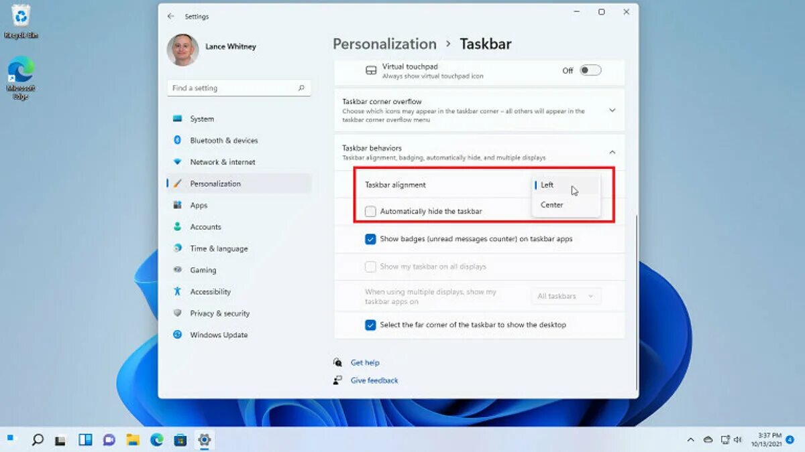Uncheck Show badges on taskbar apps
The image size is (805, 452).
coord(370,238)
